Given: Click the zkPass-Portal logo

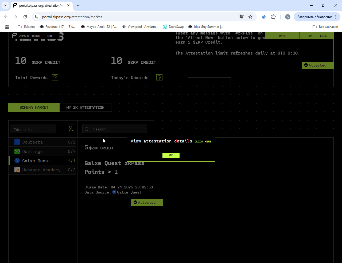Looking at the screenshot, I should coord(26,36).
